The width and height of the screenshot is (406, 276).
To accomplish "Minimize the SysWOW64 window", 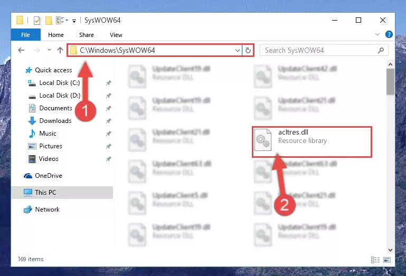I will pos(335,20).
